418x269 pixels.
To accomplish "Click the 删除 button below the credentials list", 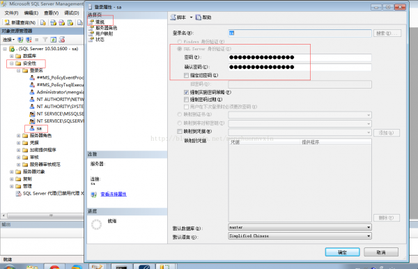I will pyautogui.click(x=386, y=218).
